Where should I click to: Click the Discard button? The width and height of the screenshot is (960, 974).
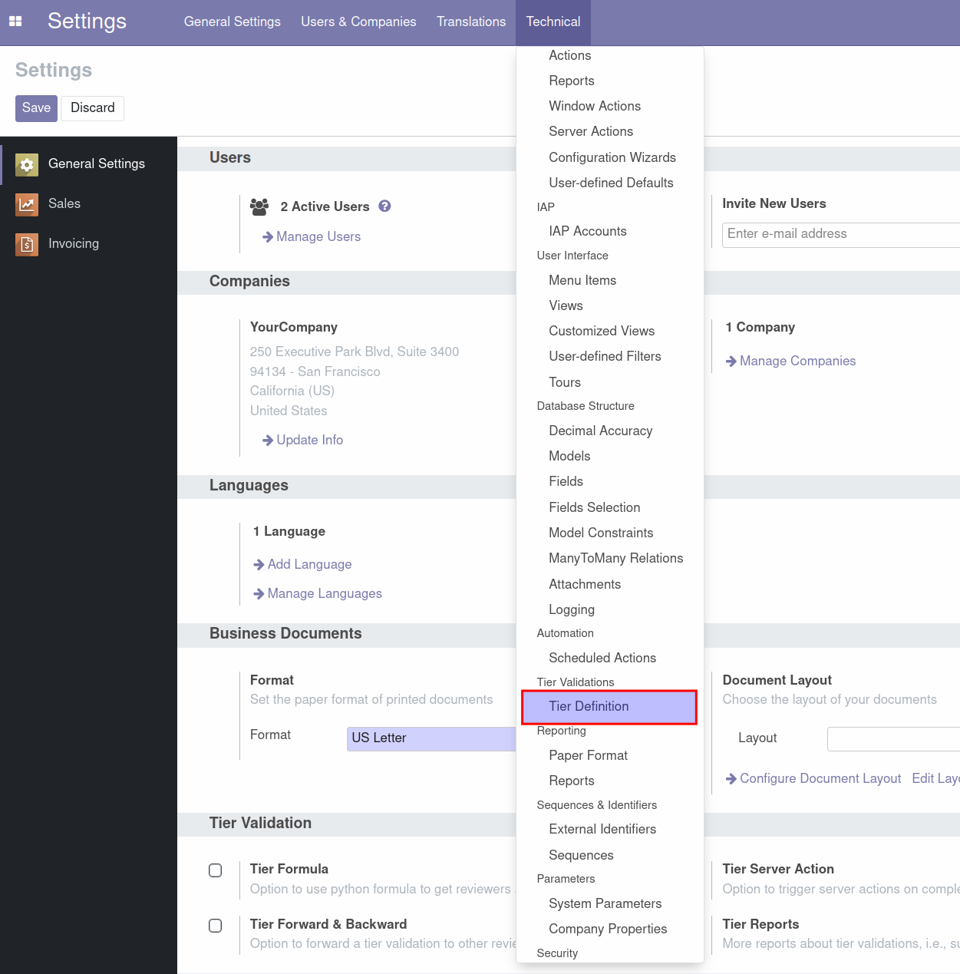pyautogui.click(x=92, y=108)
